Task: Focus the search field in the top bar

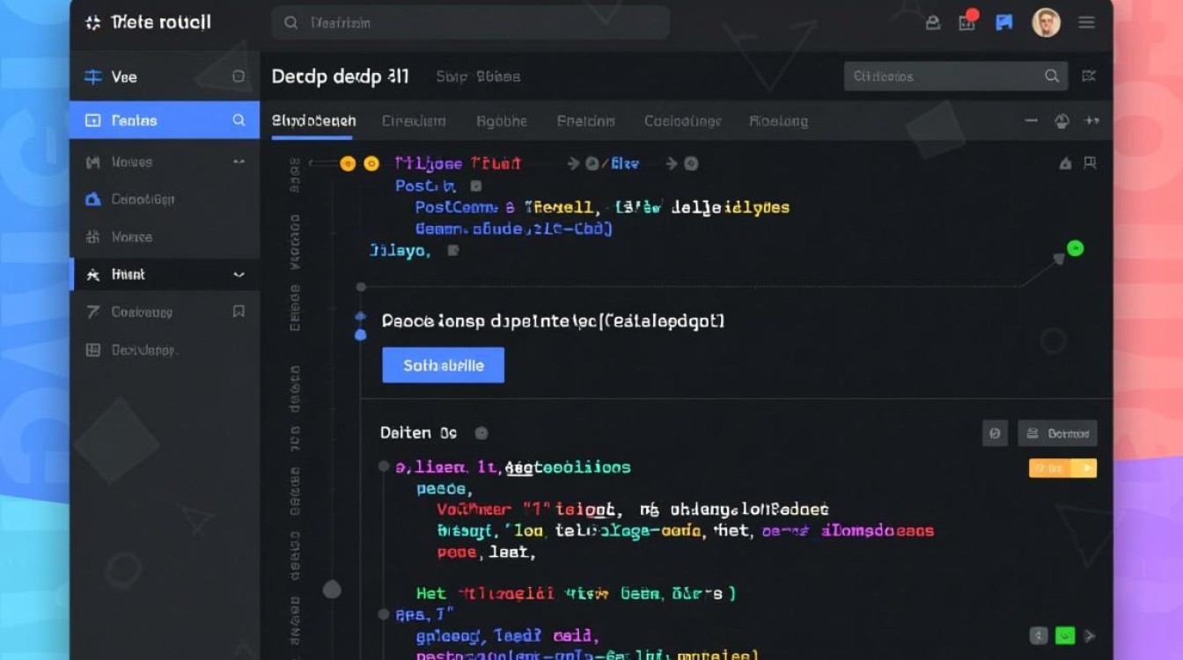Action: (x=471, y=23)
